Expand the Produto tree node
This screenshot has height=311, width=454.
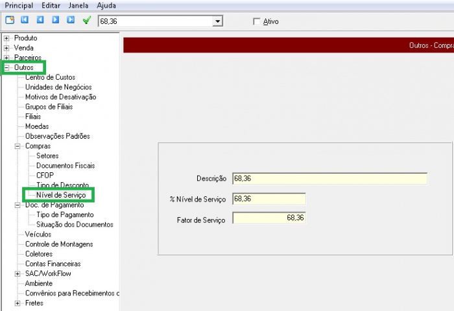click(6, 38)
